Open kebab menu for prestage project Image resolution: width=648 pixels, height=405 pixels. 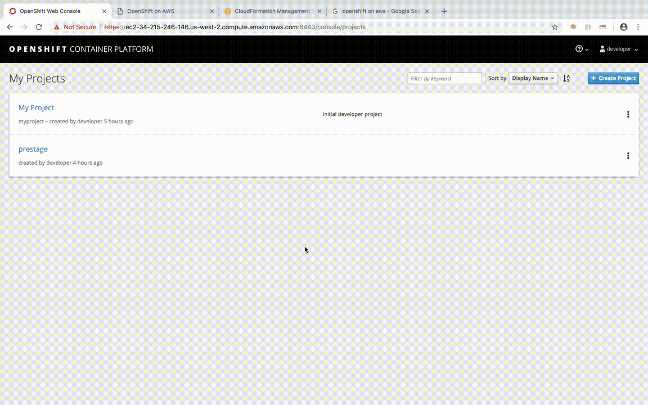click(x=628, y=155)
